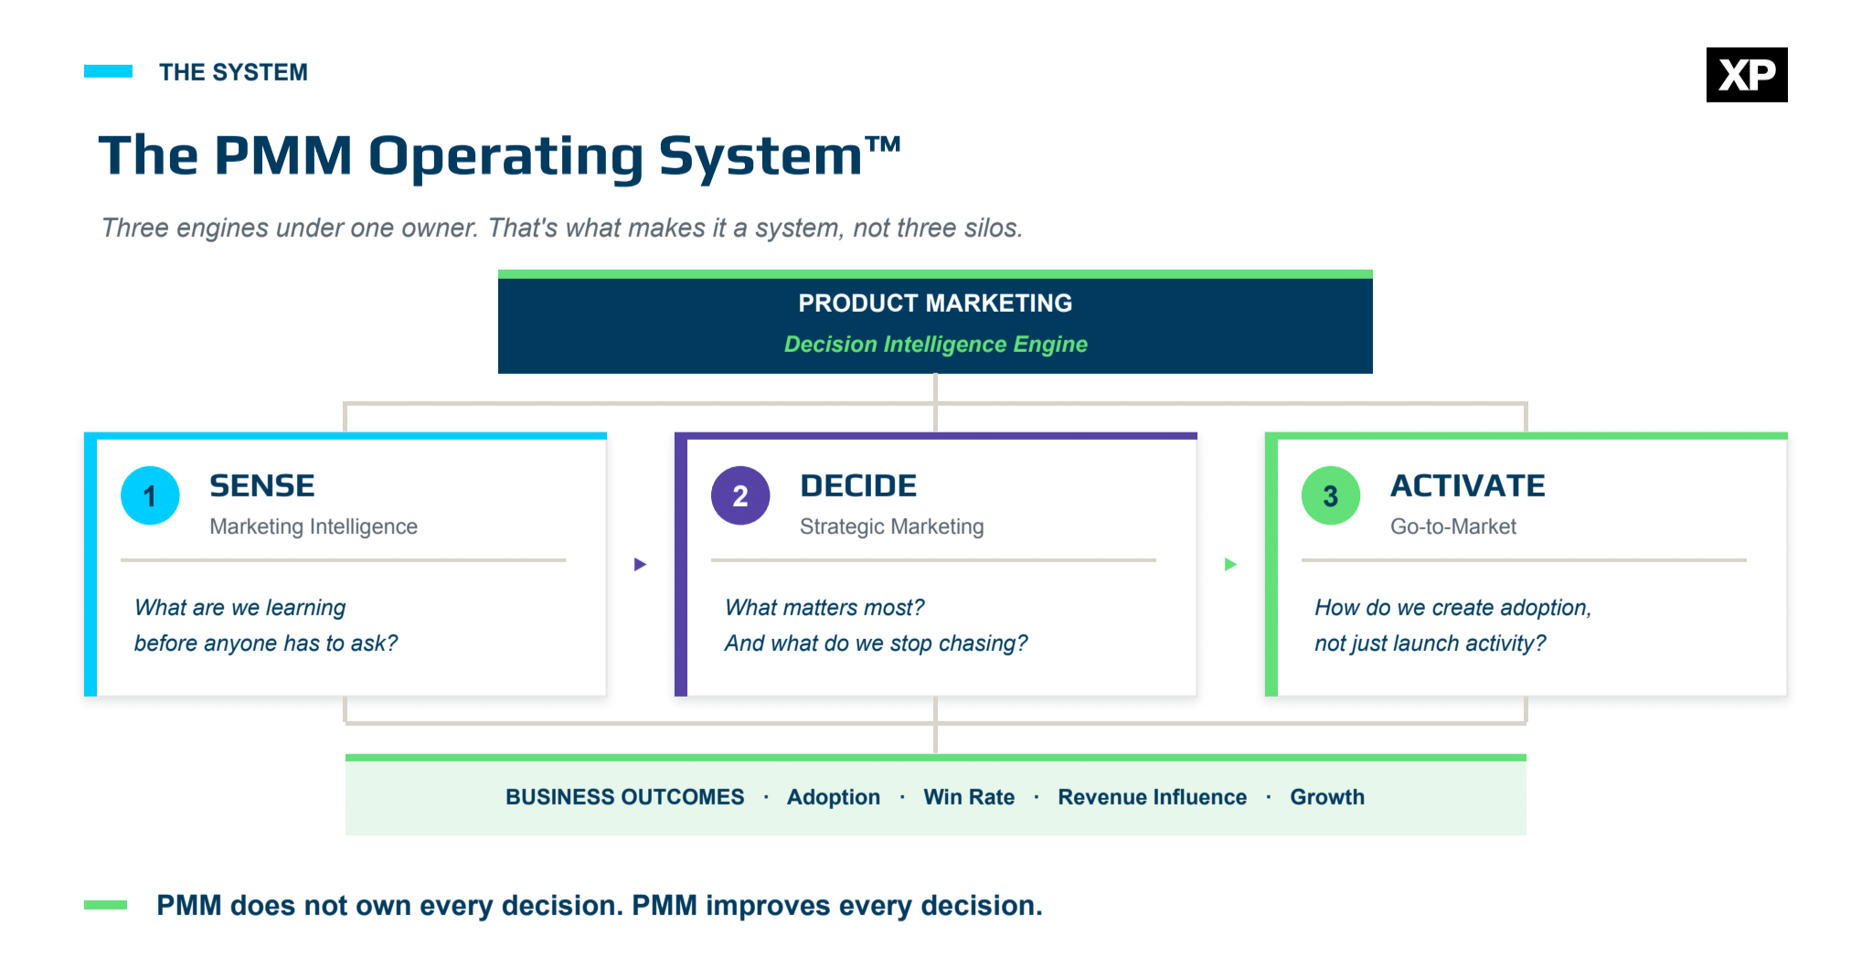
Task: Click 'Adoption' in business outcomes bar
Action: coord(834,797)
